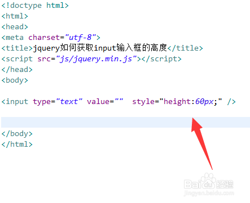This screenshot has height=203, width=250.
Task: Click the closing </title> tag
Action: click(185, 48)
